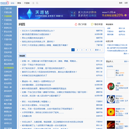This screenshot has width=129, height=129.
Task: Go to page 1 of questions
Action: (73, 50)
